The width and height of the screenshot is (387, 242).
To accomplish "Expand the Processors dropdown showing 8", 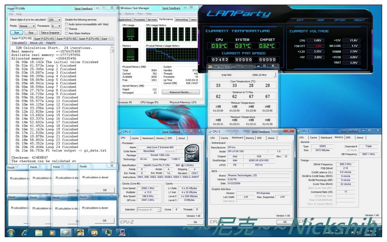I will pyautogui.click(x=56, y=26).
